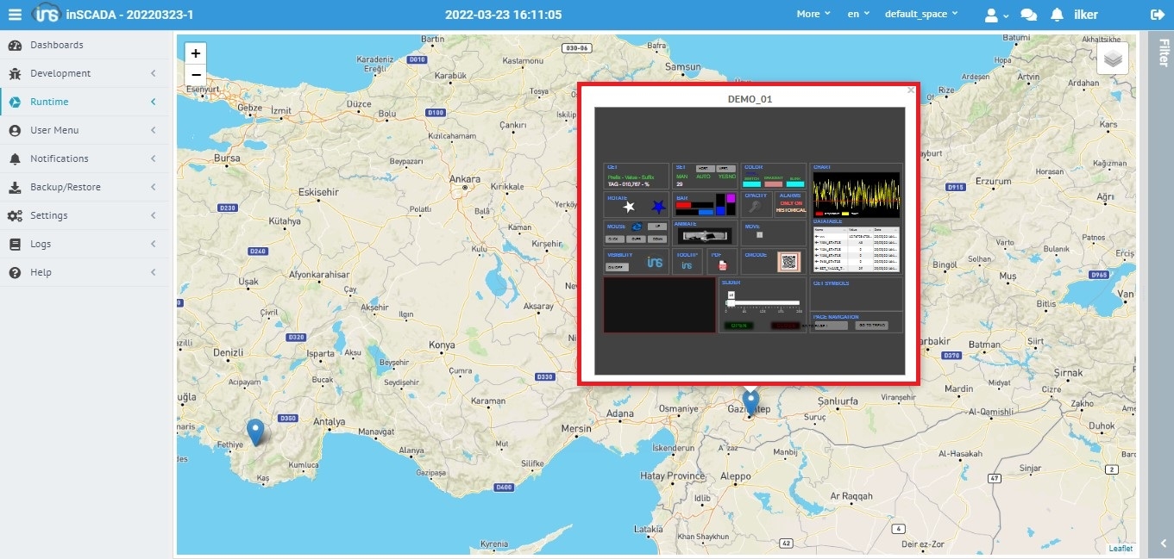Click the QR code image
The image size is (1174, 559).
click(x=790, y=263)
